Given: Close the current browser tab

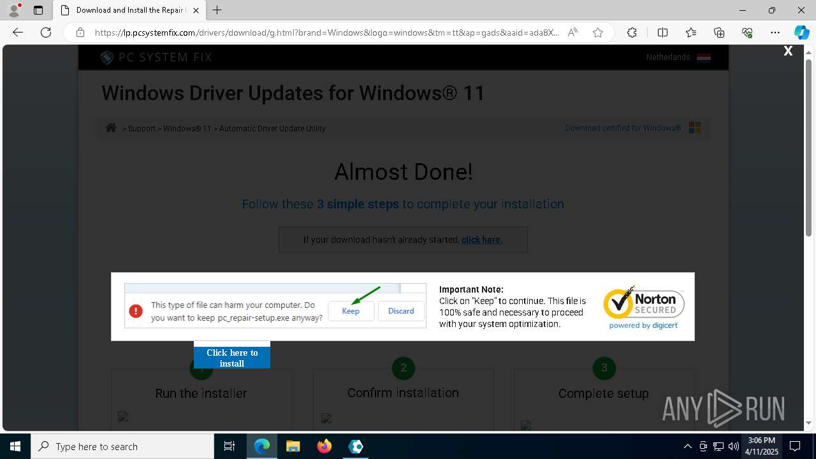Looking at the screenshot, I should 196,10.
